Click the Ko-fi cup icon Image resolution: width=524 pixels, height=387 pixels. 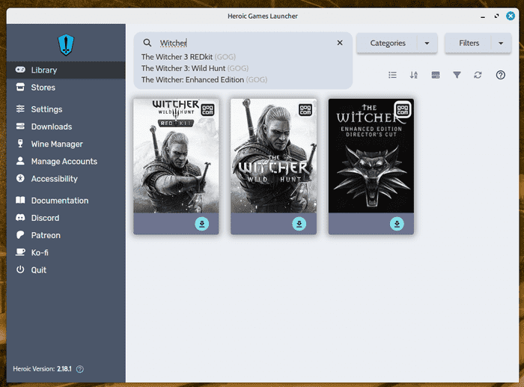(x=20, y=252)
